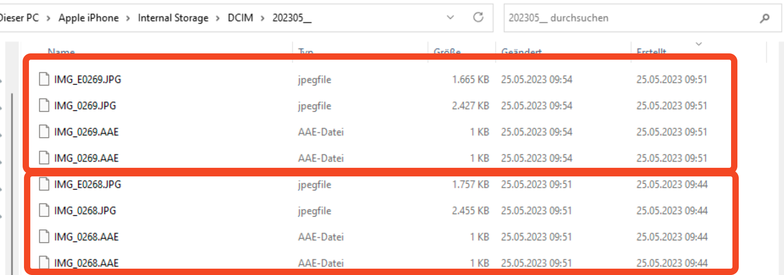Select the file named IMG_E0268.JPG
Screen dimensions: 784x275
[88, 184]
